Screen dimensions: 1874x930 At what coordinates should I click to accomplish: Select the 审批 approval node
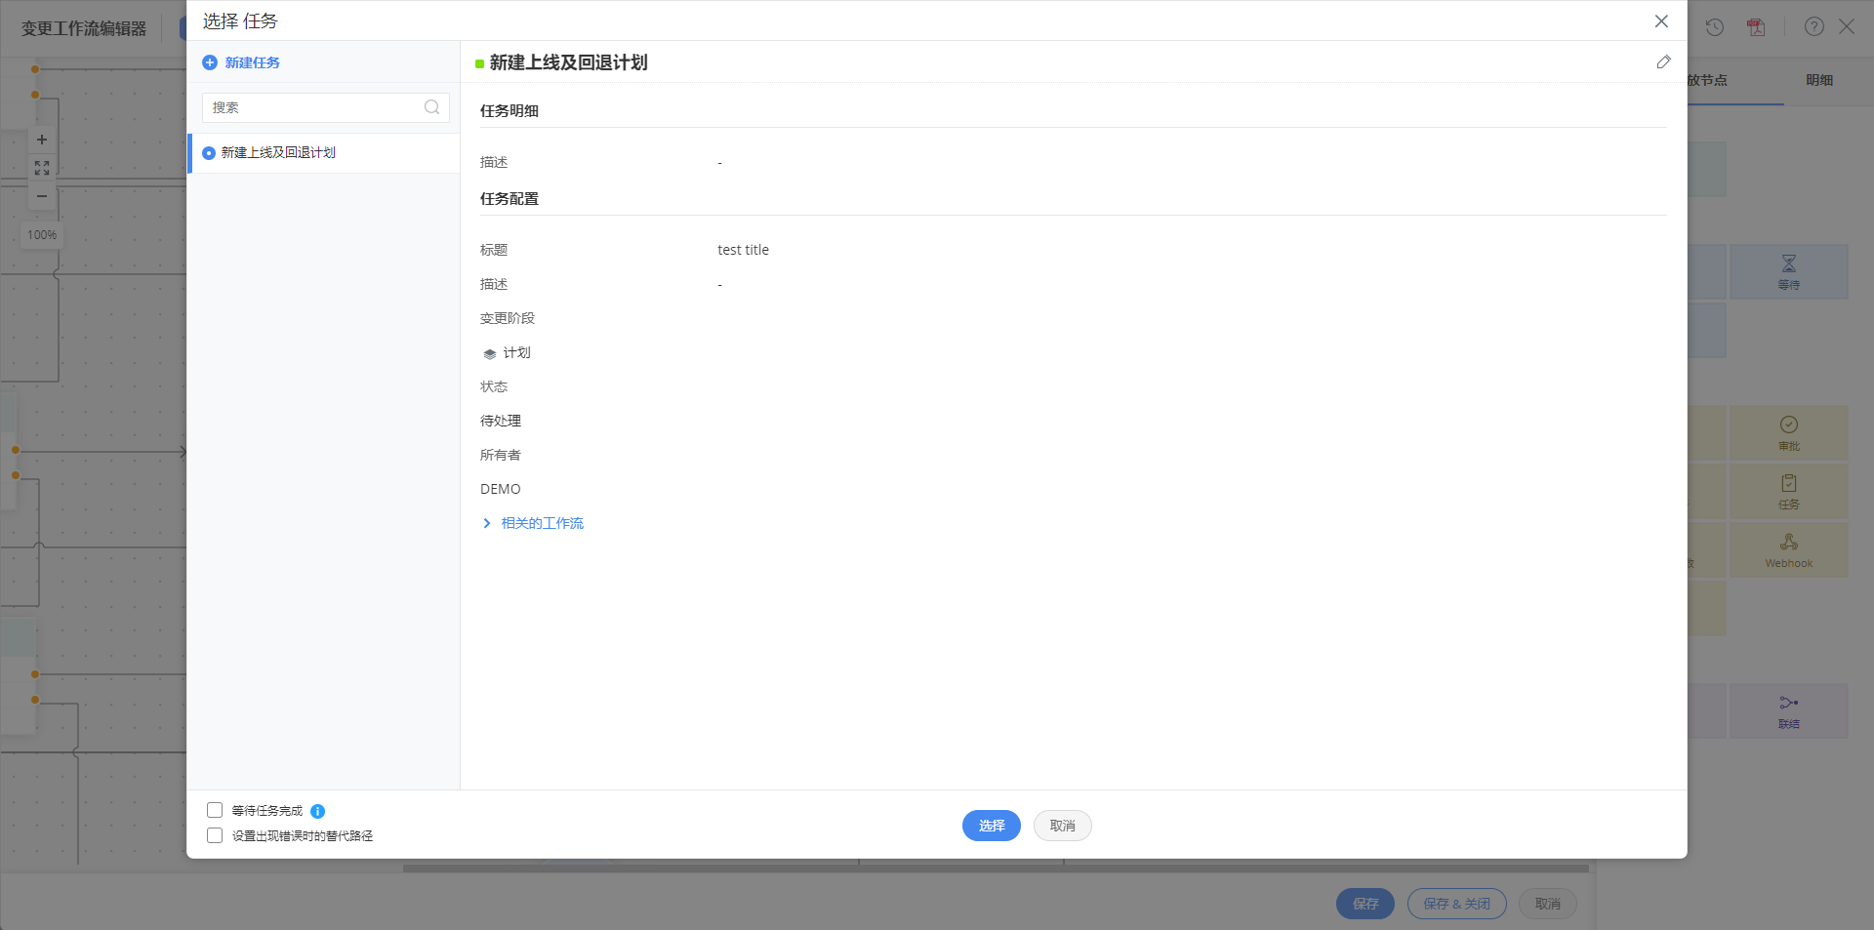click(x=1789, y=433)
